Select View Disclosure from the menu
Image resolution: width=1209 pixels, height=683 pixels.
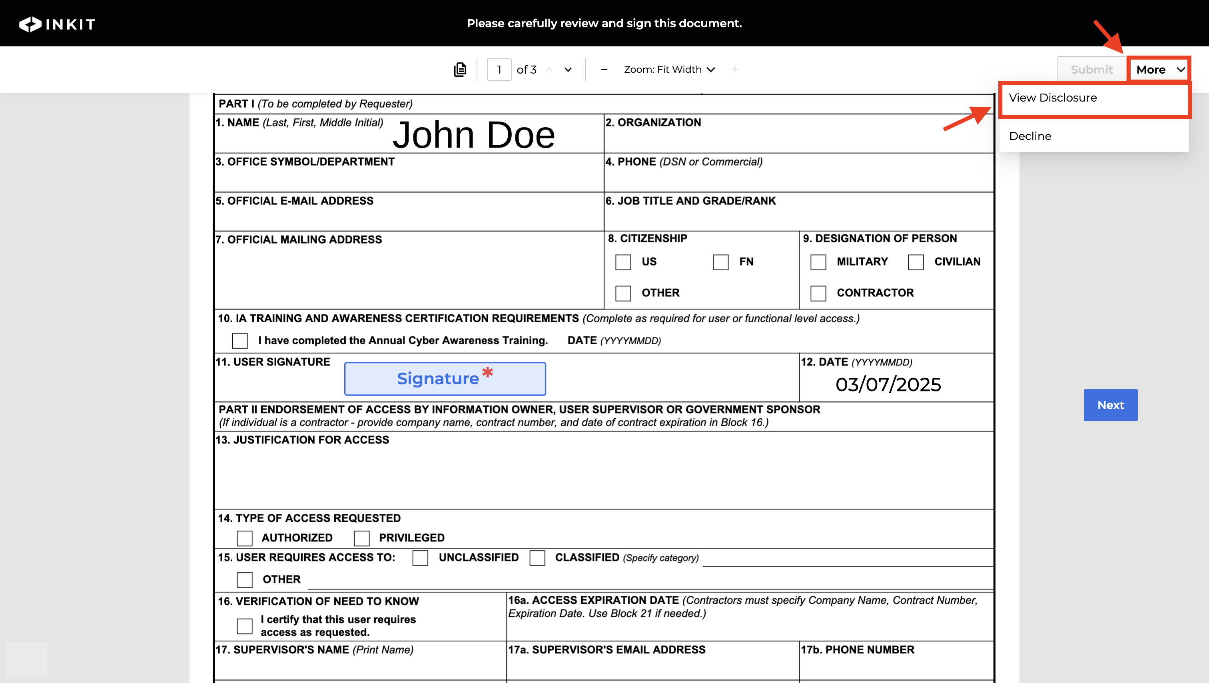pos(1093,98)
